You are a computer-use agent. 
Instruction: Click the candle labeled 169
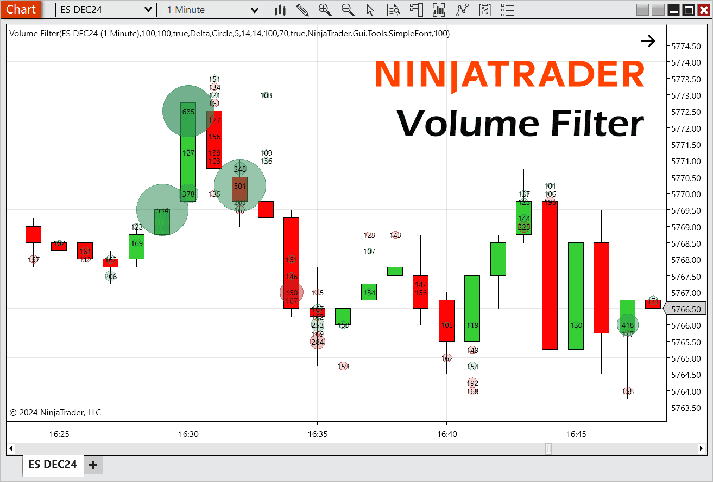point(137,247)
